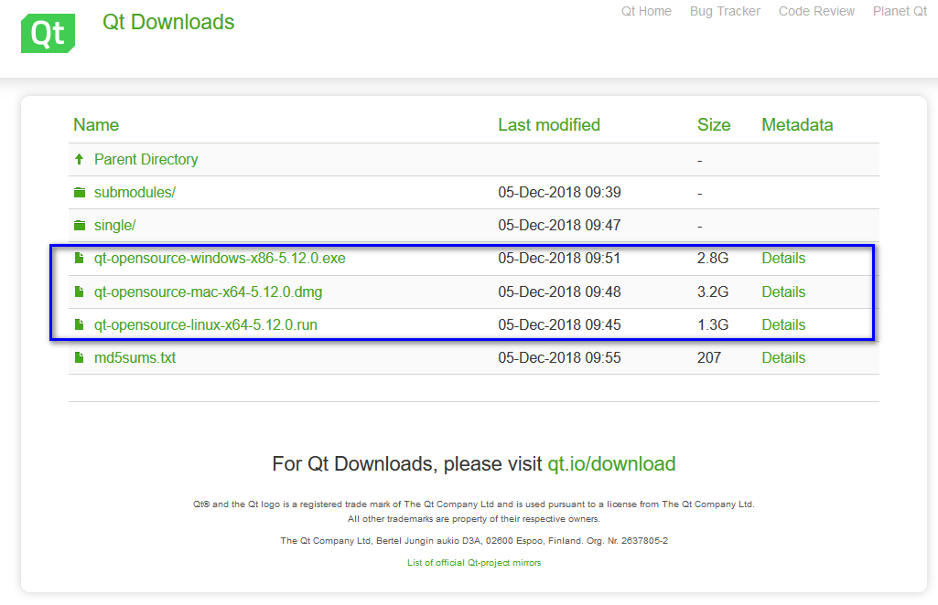This screenshot has height=605, width=938.
Task: Click the green Qt logo
Action: click(48, 34)
